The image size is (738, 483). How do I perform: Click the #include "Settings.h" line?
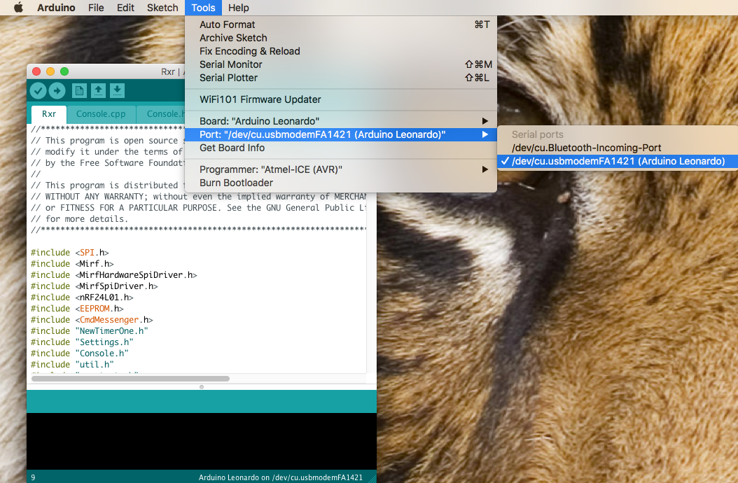(82, 342)
